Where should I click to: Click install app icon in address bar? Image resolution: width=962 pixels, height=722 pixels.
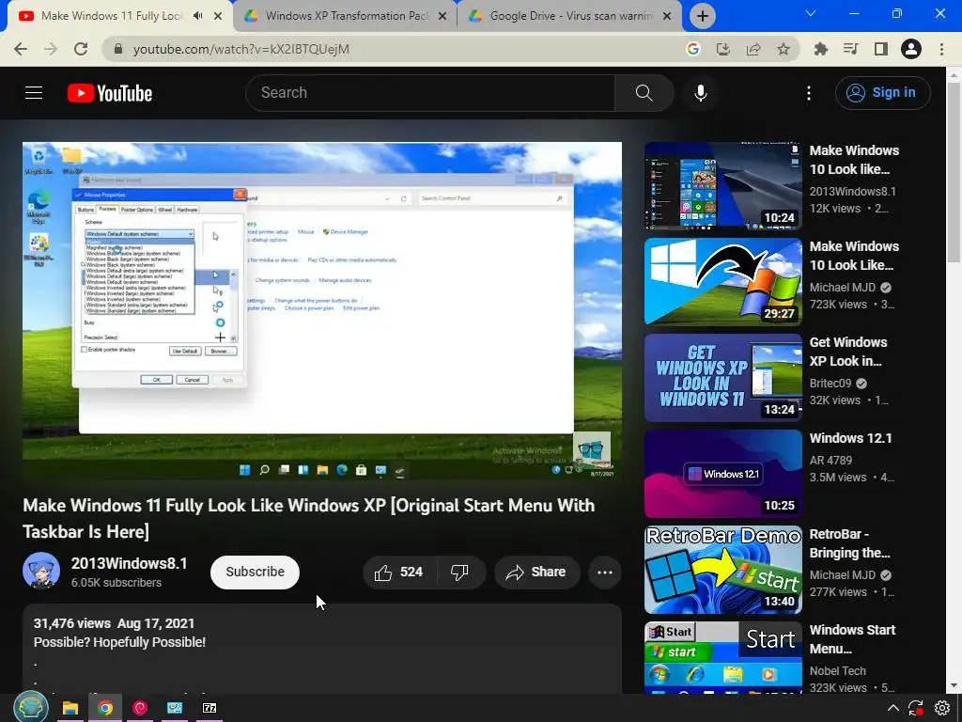coord(723,49)
